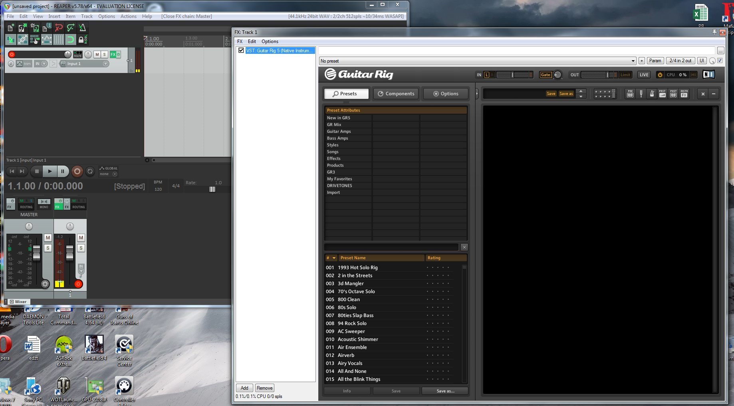Click the Remove FX button

264,388
